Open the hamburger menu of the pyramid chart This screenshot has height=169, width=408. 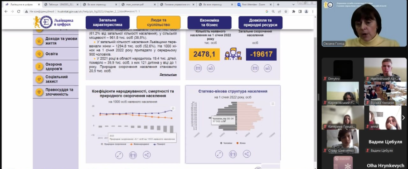point(273,104)
